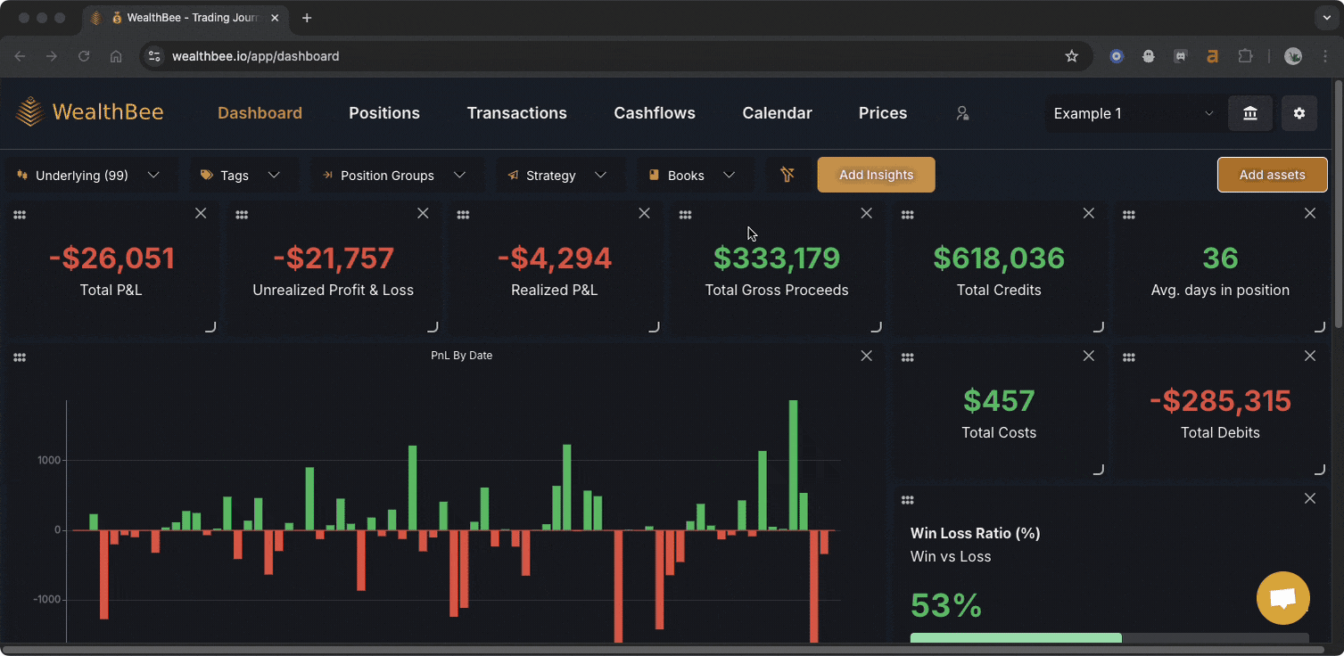
Task: Open the Dashboard tab
Action: (260, 113)
